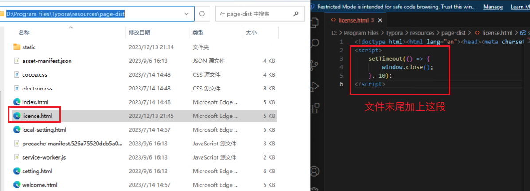Click the magnifier icon in the search box
Screen dimensions: 530x191
[x=296, y=14]
